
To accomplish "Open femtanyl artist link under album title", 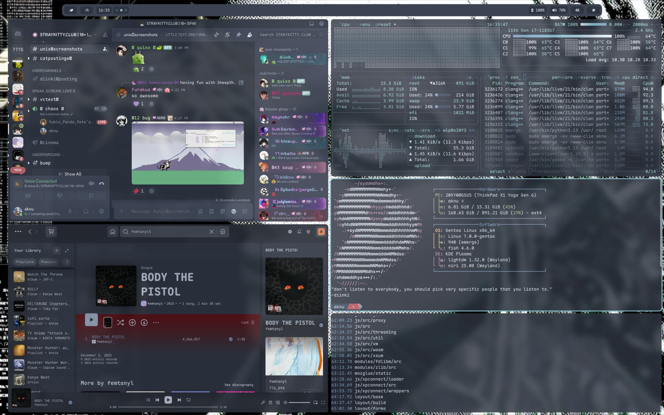I will (155, 303).
